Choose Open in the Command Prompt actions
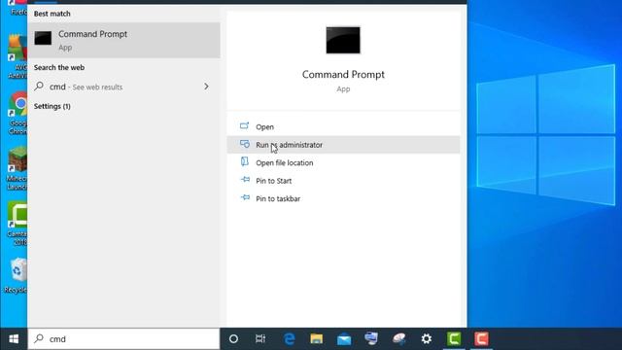 (x=343, y=127)
